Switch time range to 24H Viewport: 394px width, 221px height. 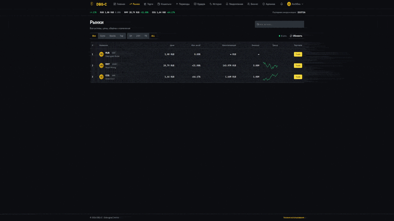pos(138,36)
